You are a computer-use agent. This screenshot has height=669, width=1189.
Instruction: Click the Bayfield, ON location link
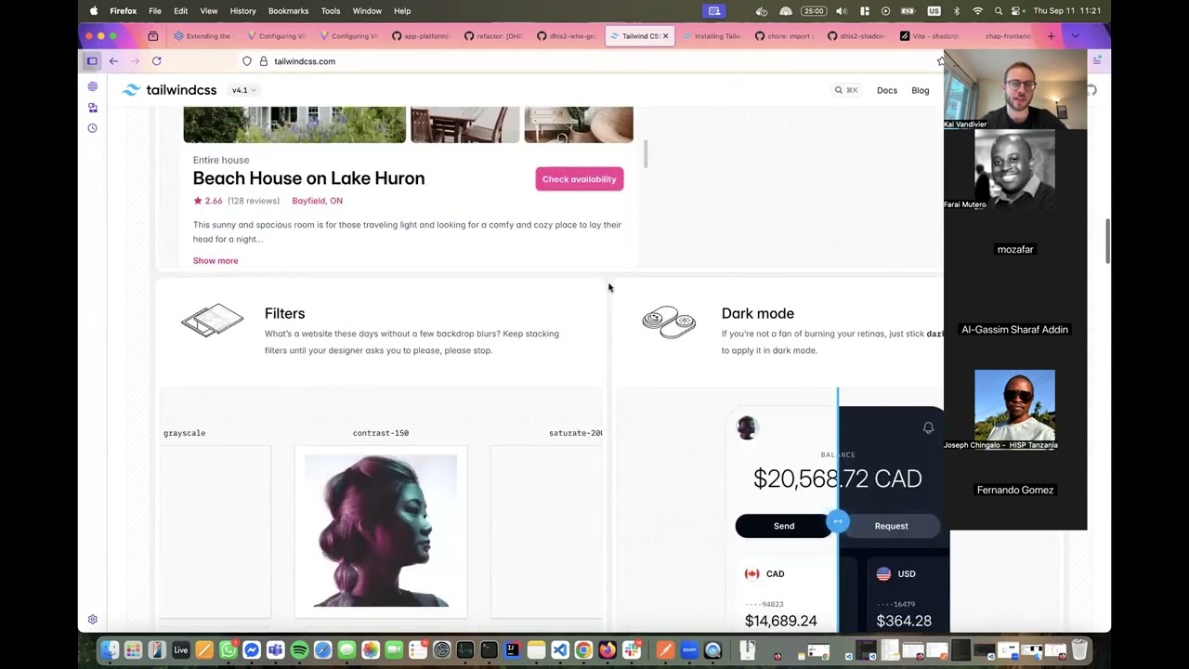click(x=317, y=201)
